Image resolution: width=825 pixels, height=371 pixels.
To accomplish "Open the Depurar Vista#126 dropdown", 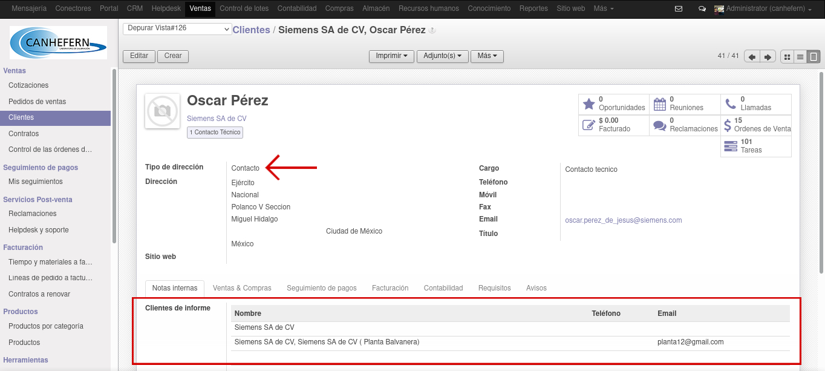I will (x=177, y=29).
